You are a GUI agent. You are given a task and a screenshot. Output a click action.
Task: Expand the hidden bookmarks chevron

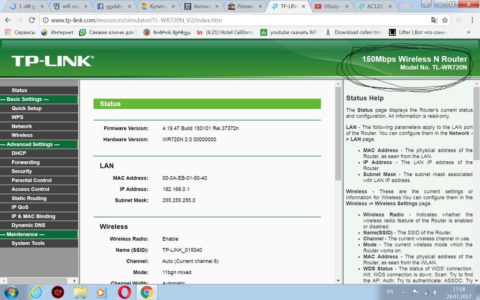tap(468, 32)
